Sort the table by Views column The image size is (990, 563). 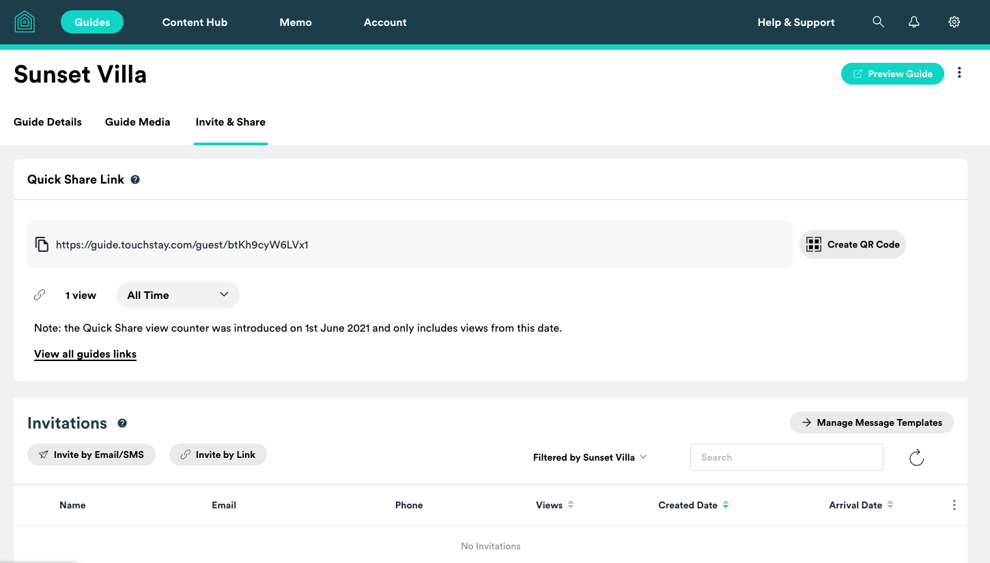pyautogui.click(x=554, y=505)
